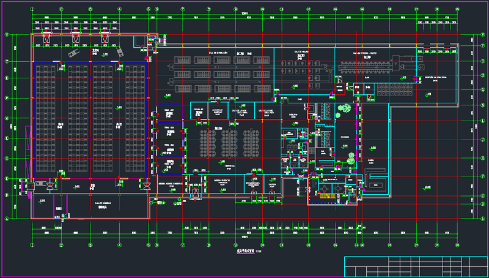Image resolution: width=489 pixels, height=278 pixels.
Task: Click the SALA DE CONGELACIÓN room label
Action: (x=218, y=54)
